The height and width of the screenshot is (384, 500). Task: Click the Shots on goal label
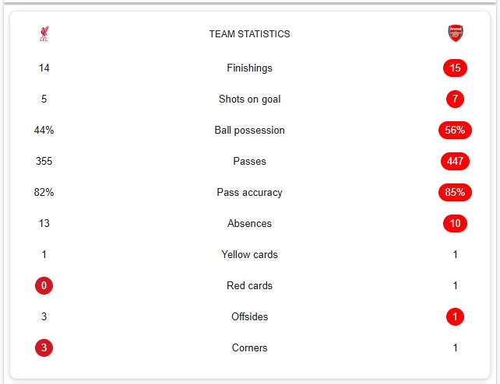(250, 99)
